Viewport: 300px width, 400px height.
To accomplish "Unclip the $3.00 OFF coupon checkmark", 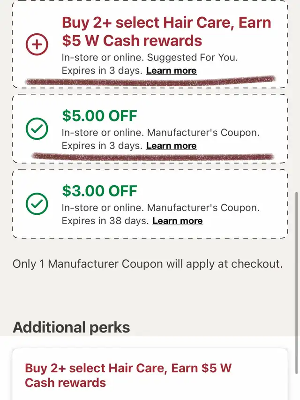I will coord(37,204).
